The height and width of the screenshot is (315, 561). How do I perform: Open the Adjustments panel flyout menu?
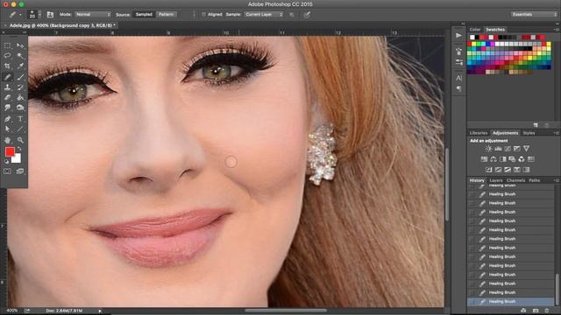point(556,133)
